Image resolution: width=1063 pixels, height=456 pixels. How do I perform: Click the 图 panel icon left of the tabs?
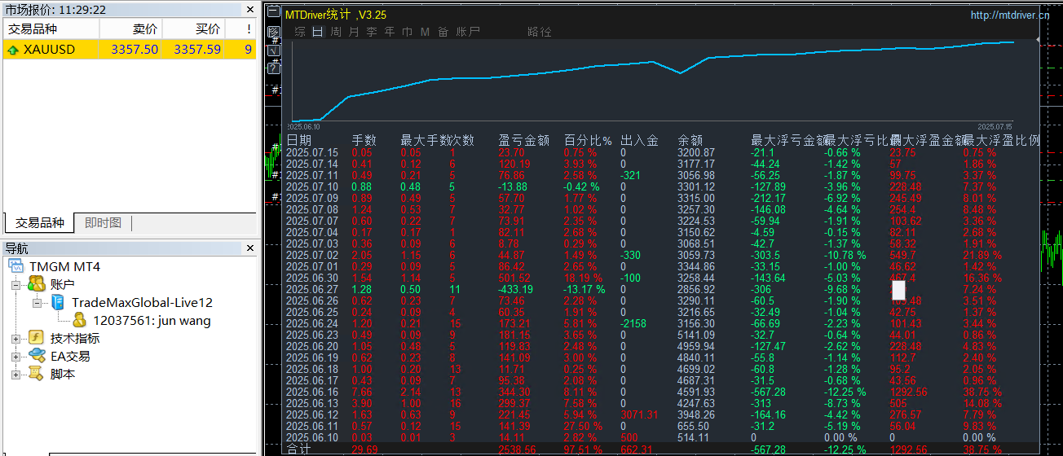(274, 33)
